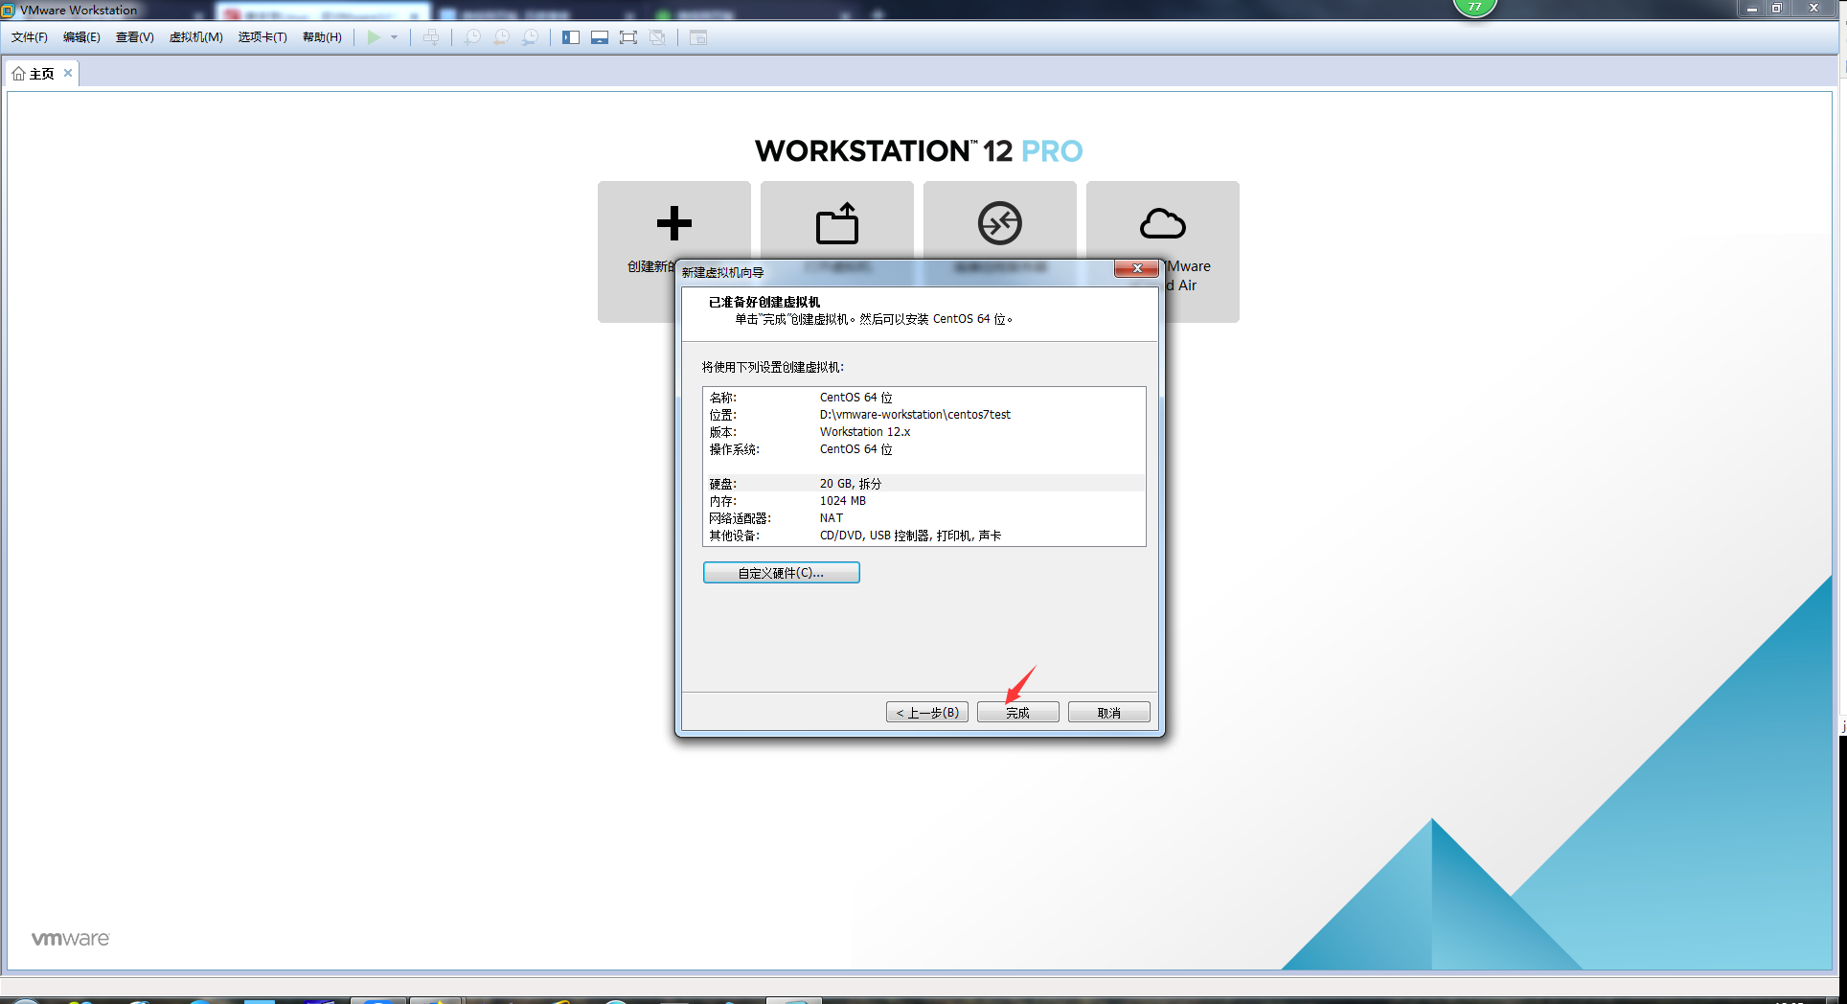Click the 取消 cancel button

click(1108, 713)
